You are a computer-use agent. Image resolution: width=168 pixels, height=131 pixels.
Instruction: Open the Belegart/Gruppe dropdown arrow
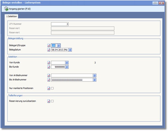pyautogui.click(x=59, y=46)
